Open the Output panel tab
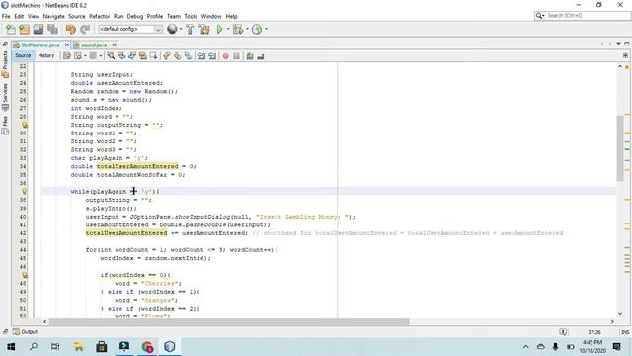The height and width of the screenshot is (356, 632). click(x=25, y=332)
